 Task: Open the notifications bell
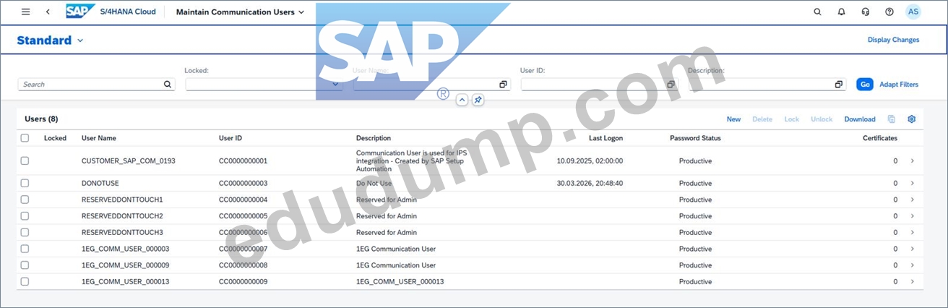841,12
